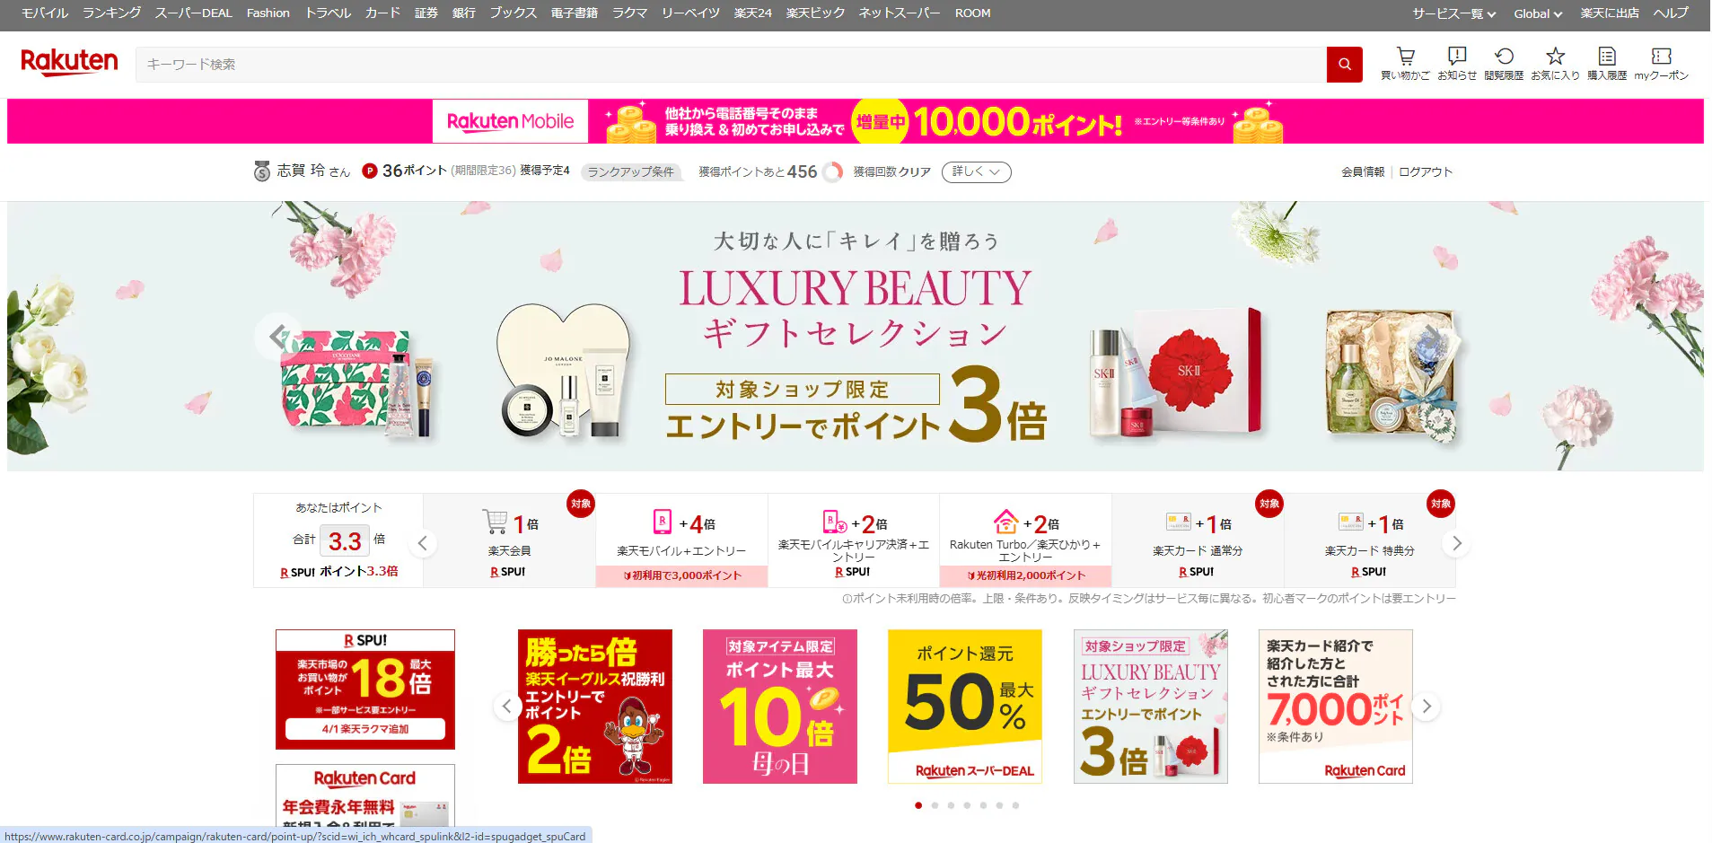Click the ランクアップ条件 button
1712x843 pixels.
tap(630, 171)
